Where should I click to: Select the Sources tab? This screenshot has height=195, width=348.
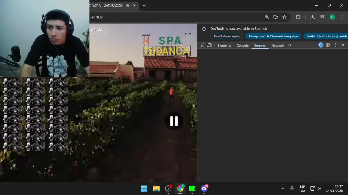[260, 45]
